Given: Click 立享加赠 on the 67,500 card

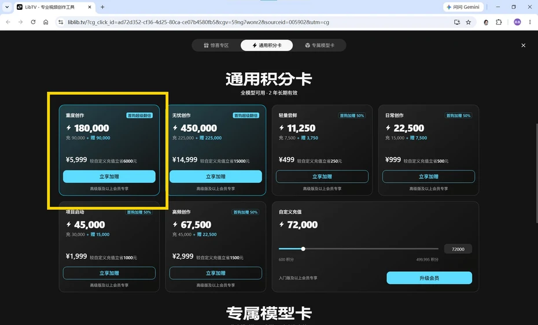Looking at the screenshot, I should pyautogui.click(x=215, y=273).
